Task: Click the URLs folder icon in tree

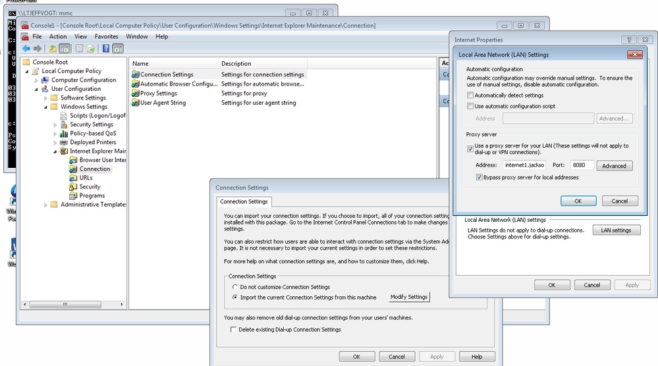Action: (x=73, y=178)
